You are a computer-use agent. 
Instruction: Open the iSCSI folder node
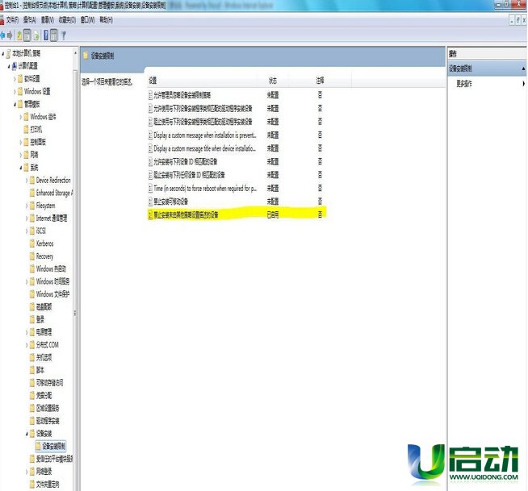point(42,231)
